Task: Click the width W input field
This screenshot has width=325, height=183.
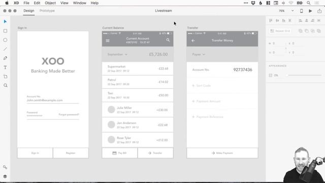Action: click(277, 43)
